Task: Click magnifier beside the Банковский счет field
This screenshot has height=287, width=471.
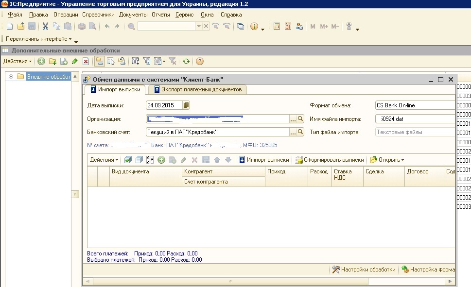Action: pyautogui.click(x=300, y=132)
